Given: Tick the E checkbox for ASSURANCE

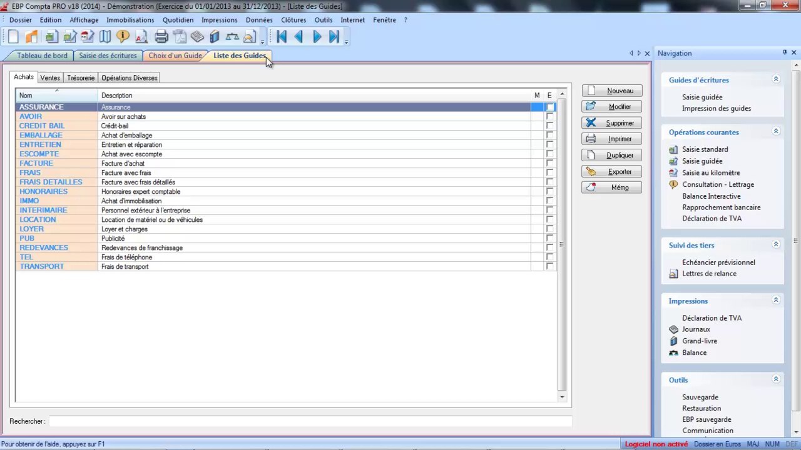Looking at the screenshot, I should [x=549, y=107].
